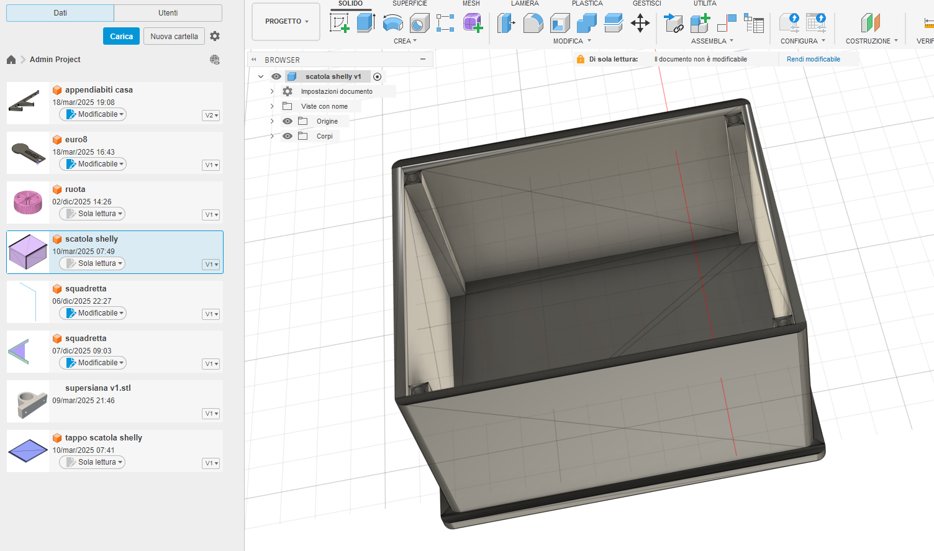The width and height of the screenshot is (934, 551).
Task: Activate the Move/Copy arrows tool
Action: pyautogui.click(x=640, y=24)
